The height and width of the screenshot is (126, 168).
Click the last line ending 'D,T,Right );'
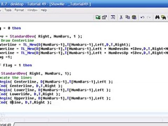[x=26, y=102]
